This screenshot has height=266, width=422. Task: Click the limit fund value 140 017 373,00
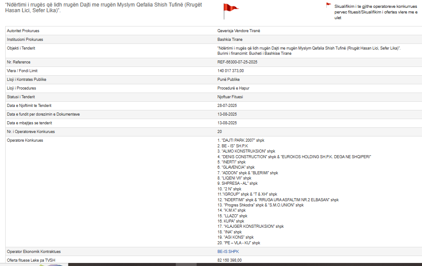pyautogui.click(x=231, y=71)
